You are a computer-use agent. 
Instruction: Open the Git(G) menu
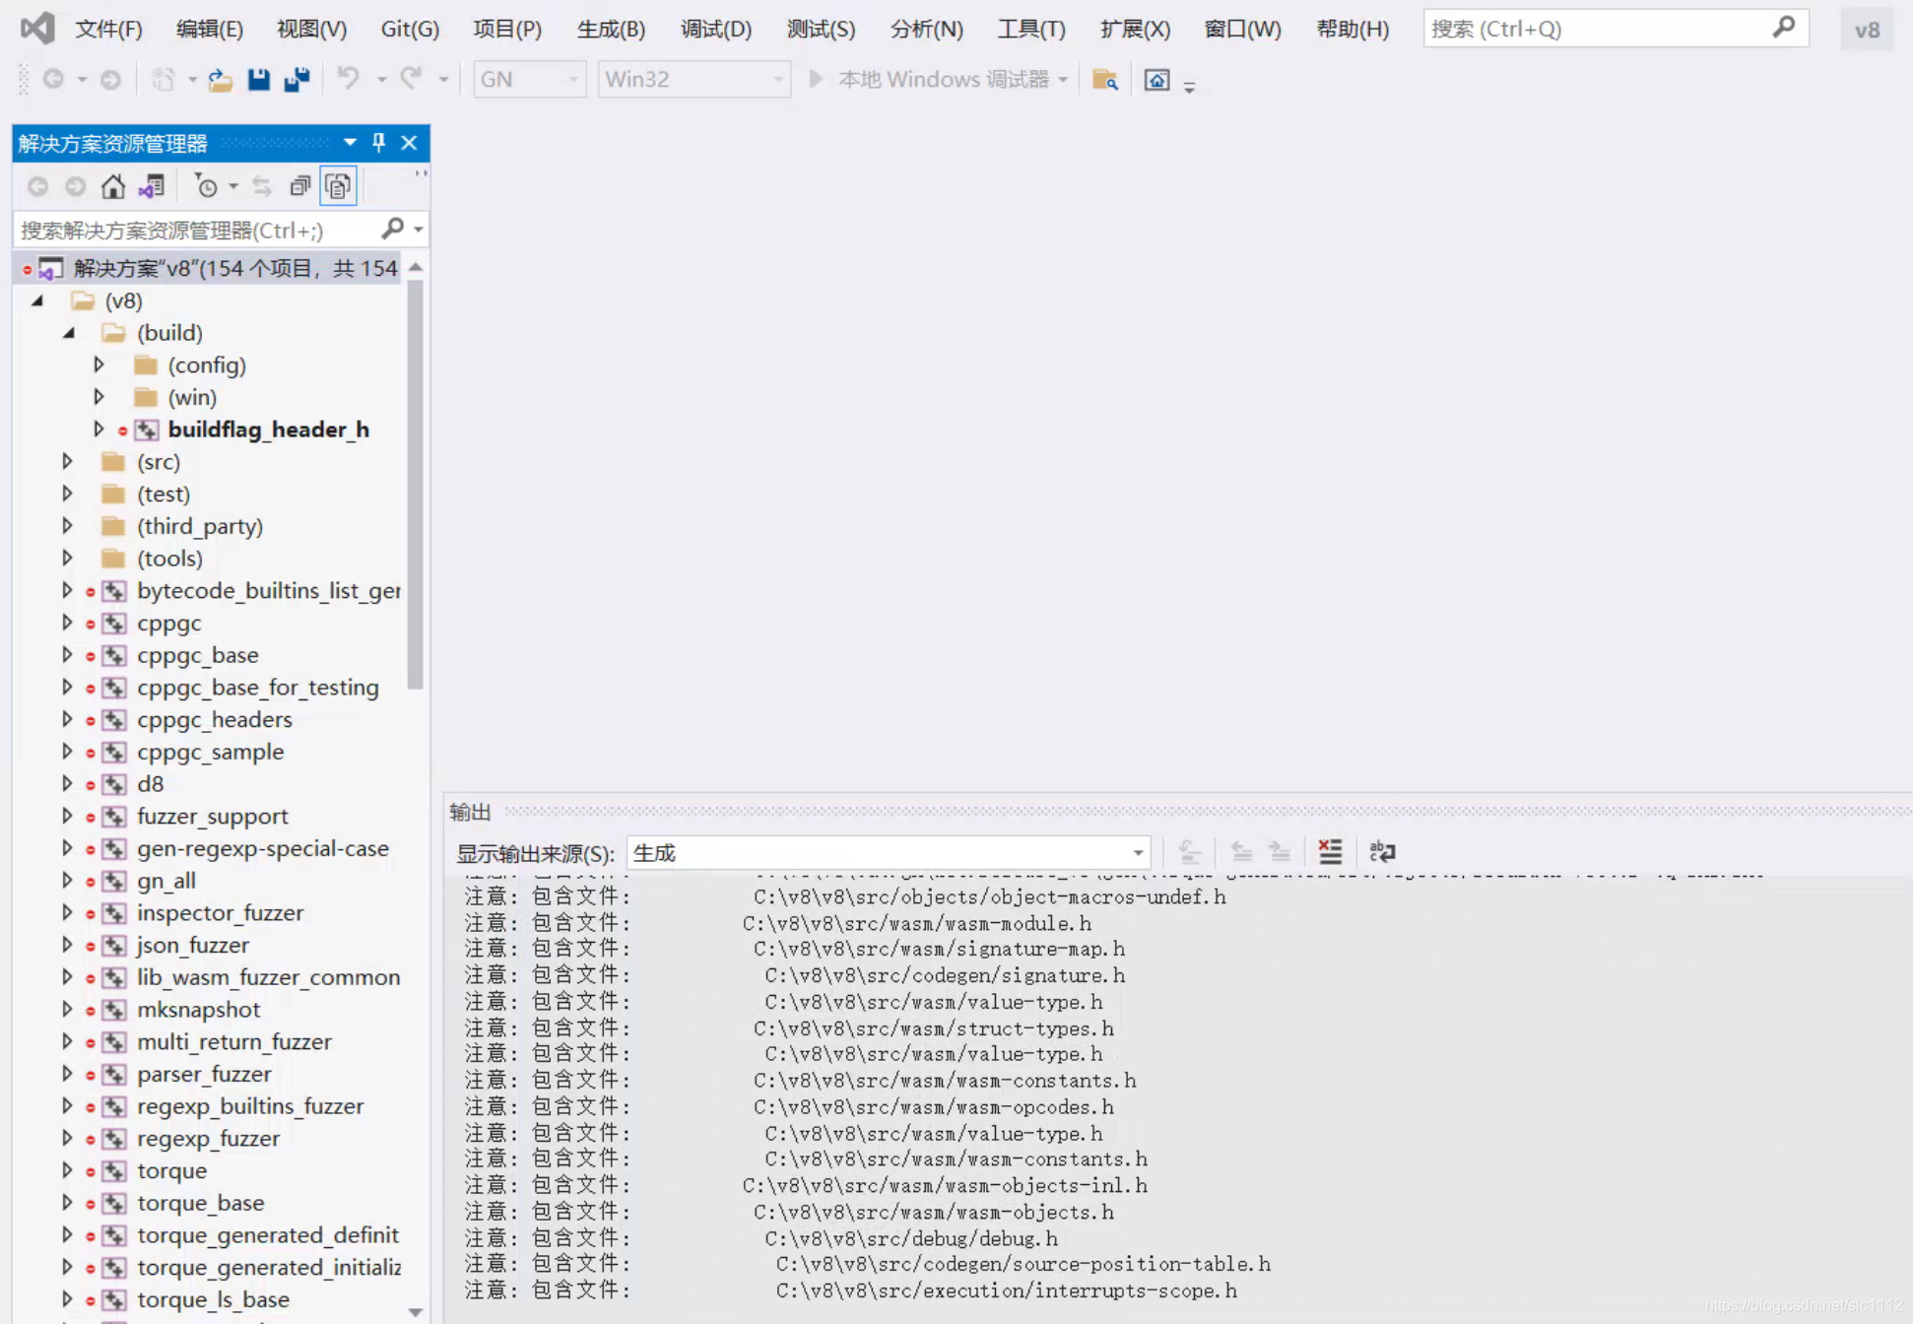pyautogui.click(x=410, y=29)
